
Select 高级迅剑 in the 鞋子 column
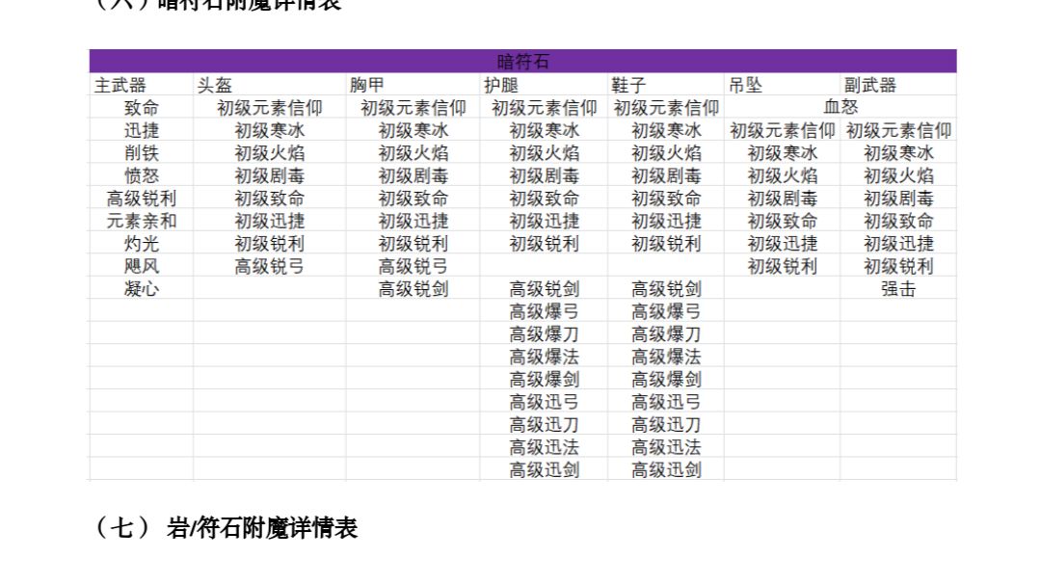[666, 470]
